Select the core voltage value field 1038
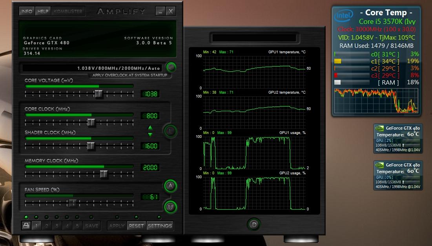The height and width of the screenshot is (246, 432). coord(150,94)
